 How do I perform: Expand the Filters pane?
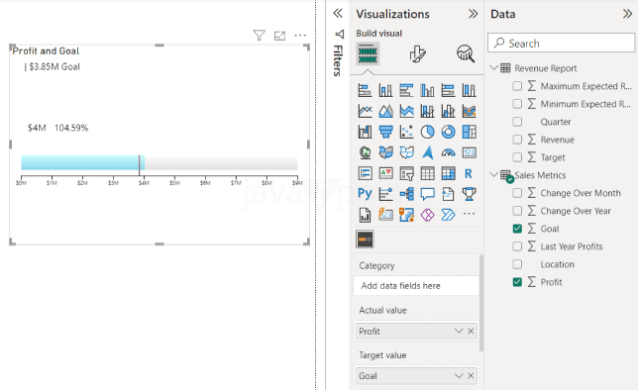click(338, 14)
